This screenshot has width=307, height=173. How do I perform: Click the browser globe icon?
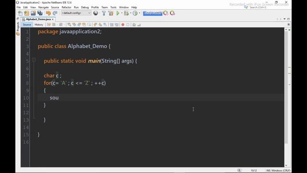[x=95, y=13]
